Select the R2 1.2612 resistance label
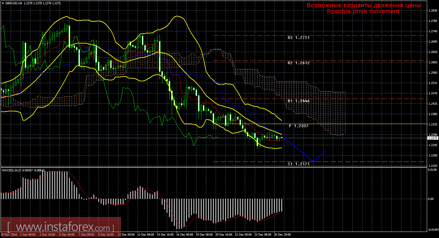The height and width of the screenshot is (238, 439). tap(298, 63)
